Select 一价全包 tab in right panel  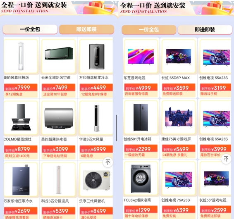point(149,29)
